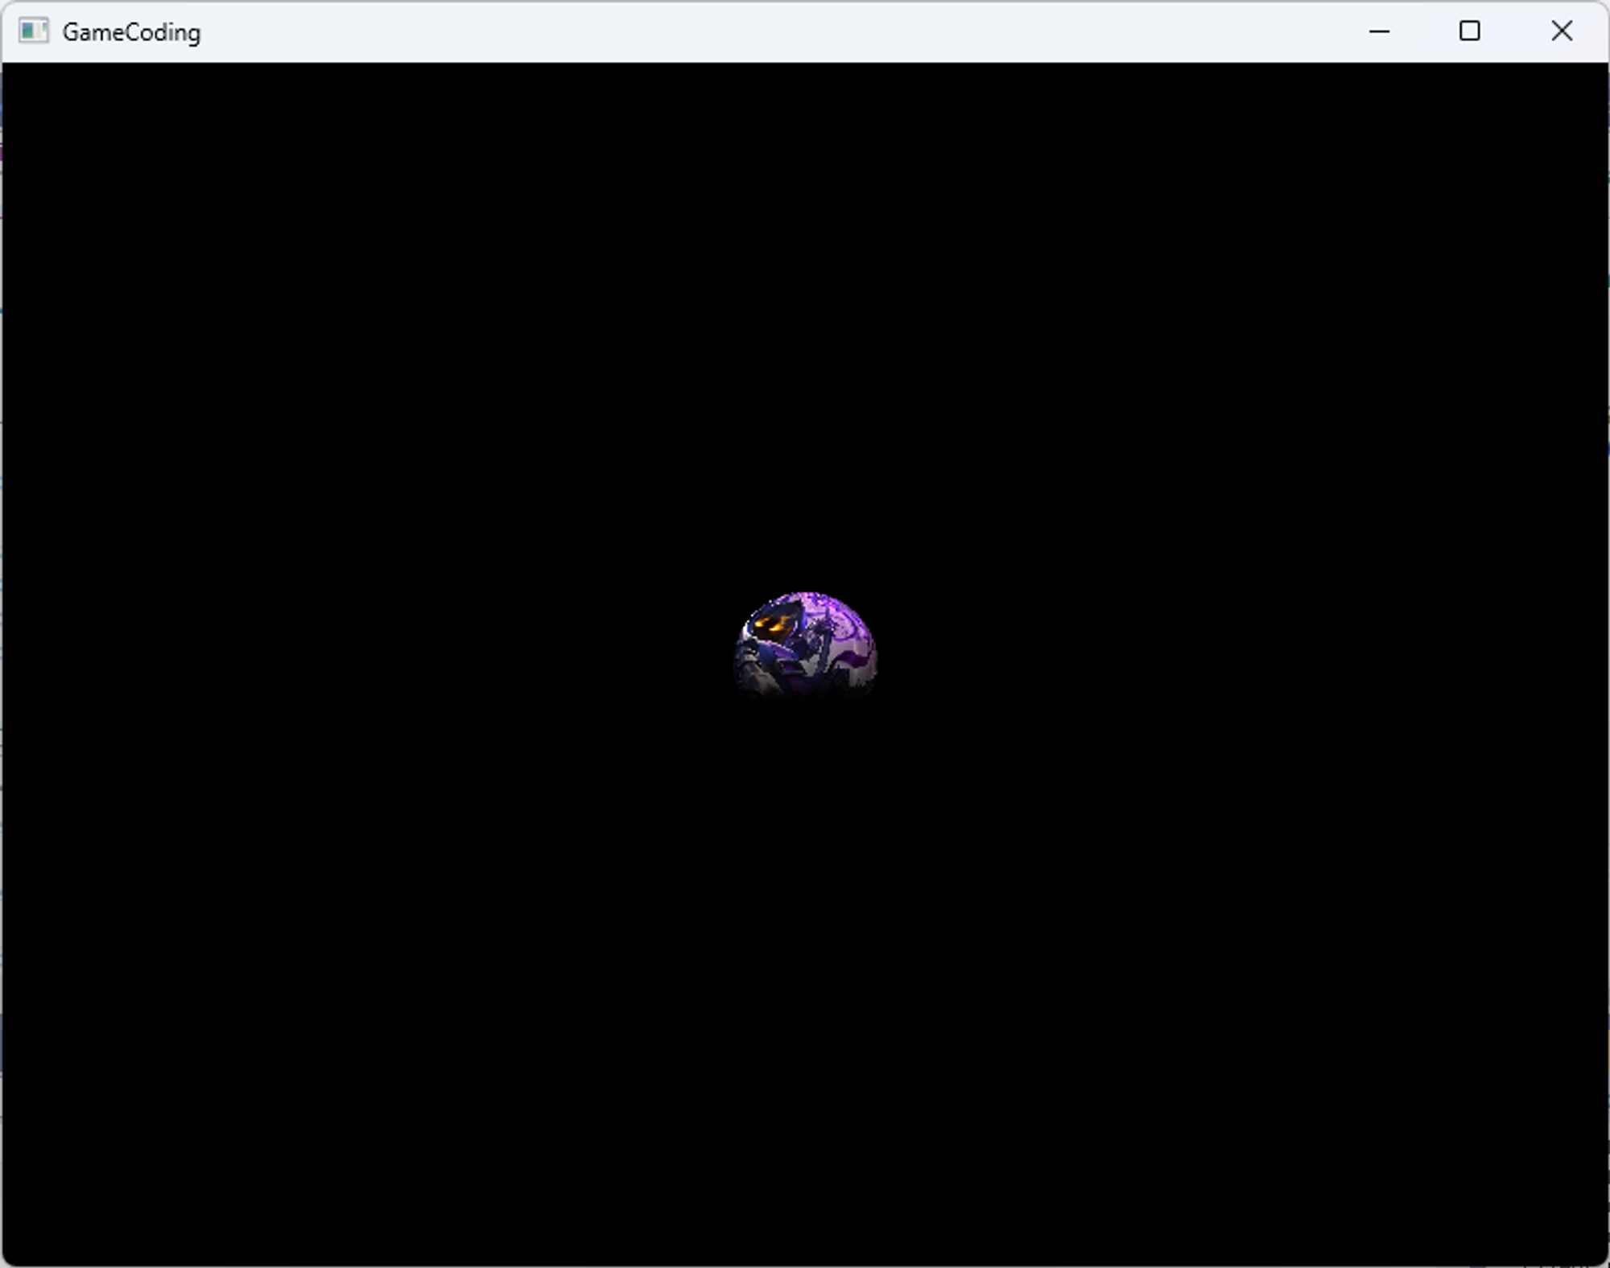The image size is (1610, 1268).
Task: Click empty title bar space right of GameCoding
Action: tap(322, 32)
